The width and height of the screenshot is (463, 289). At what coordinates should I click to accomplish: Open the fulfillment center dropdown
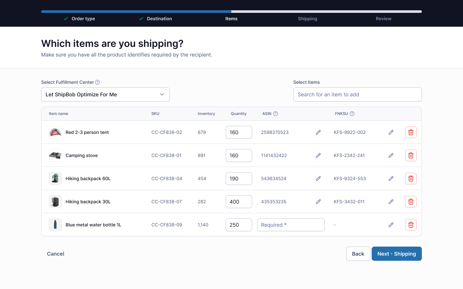[105, 94]
